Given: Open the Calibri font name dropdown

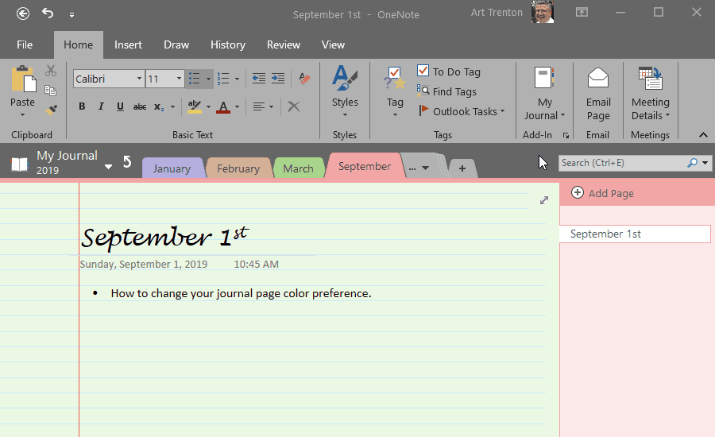Looking at the screenshot, I should [139, 79].
